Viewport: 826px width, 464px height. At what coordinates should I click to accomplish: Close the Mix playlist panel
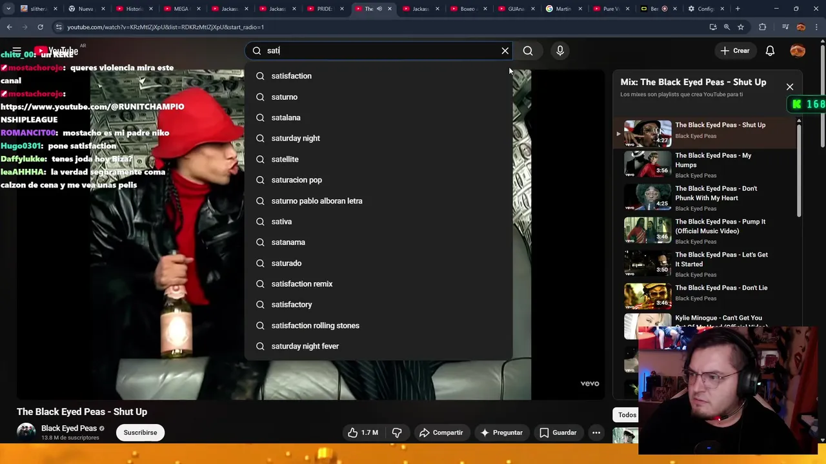(789, 86)
